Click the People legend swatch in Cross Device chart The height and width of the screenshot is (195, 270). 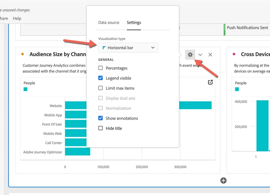237,89
